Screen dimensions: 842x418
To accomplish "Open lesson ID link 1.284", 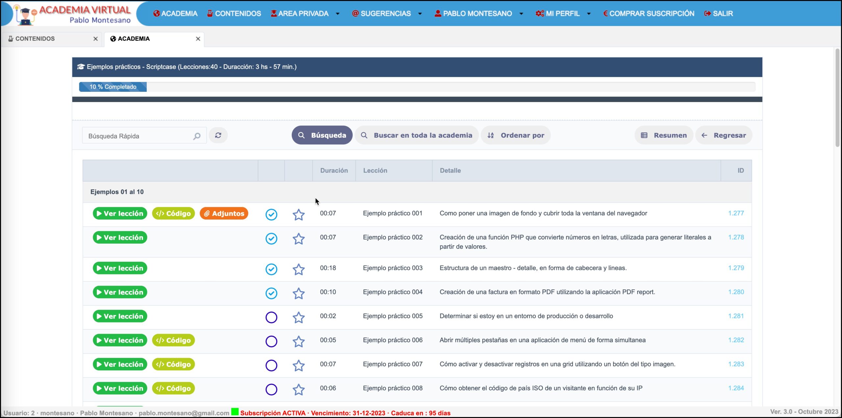I will point(736,388).
